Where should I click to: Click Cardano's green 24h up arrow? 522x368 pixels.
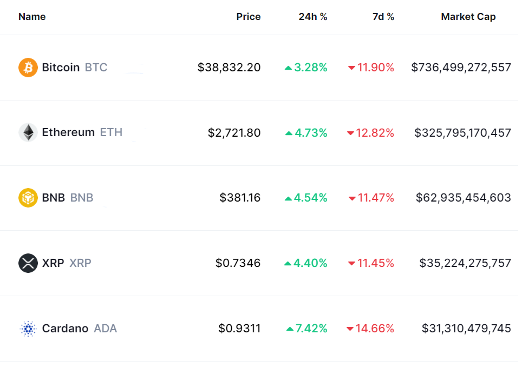tap(290, 329)
